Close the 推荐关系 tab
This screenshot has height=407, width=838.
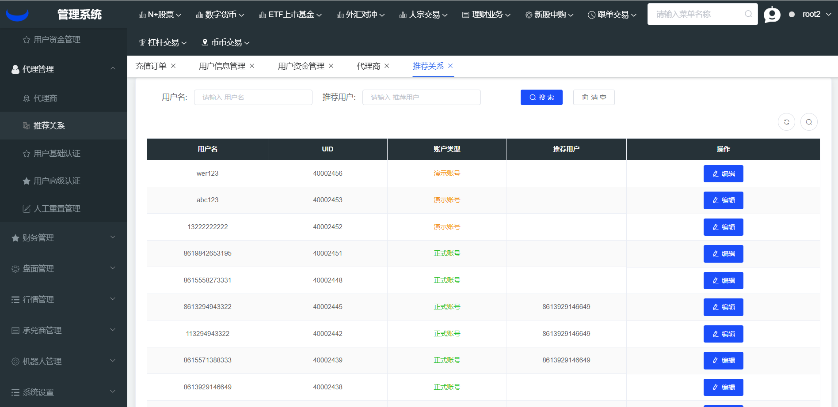click(x=450, y=66)
